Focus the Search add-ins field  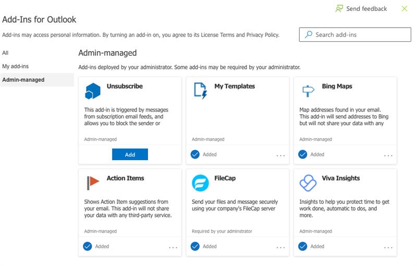click(x=355, y=34)
